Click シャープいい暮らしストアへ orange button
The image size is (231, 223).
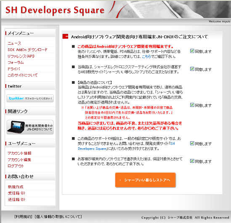[146, 180]
